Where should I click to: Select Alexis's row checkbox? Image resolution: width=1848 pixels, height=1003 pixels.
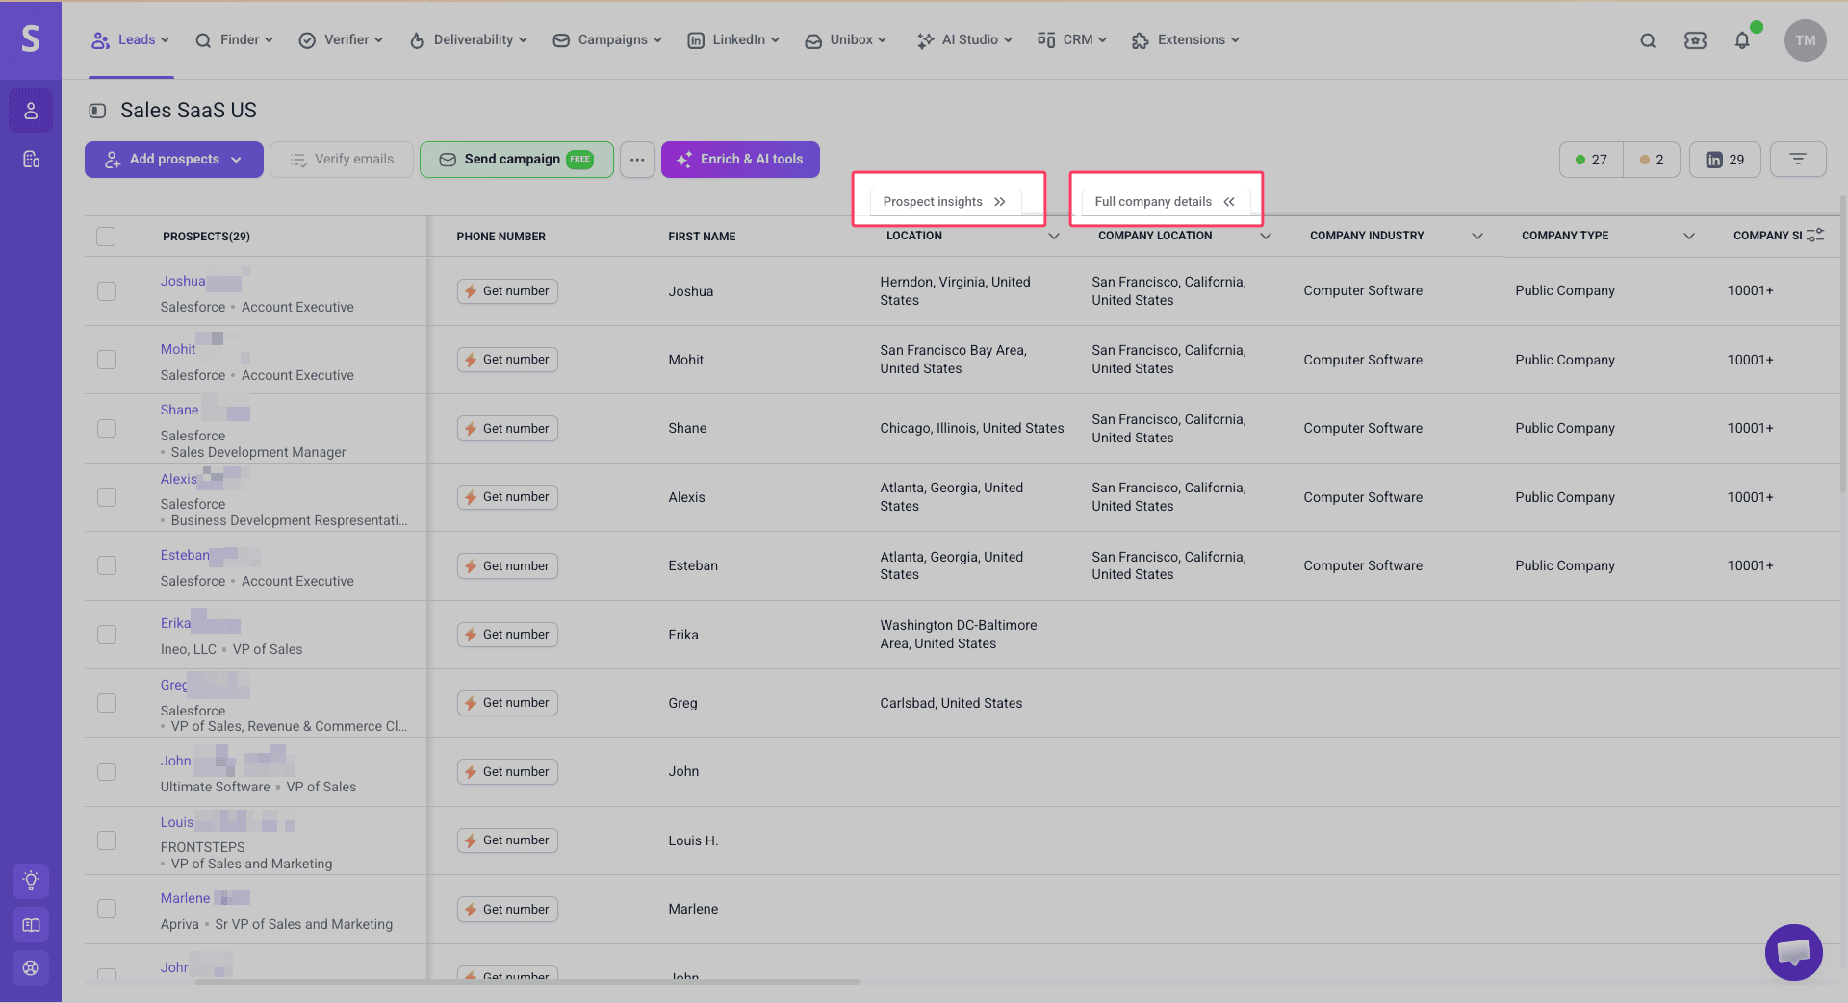pos(107,497)
